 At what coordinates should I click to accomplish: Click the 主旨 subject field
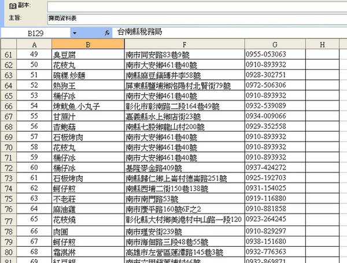click(x=197, y=19)
